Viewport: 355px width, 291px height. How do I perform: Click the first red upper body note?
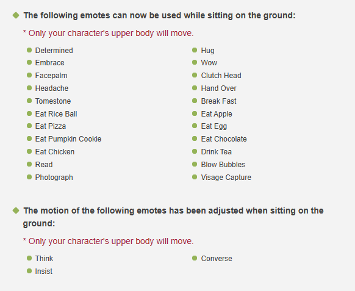pyautogui.click(x=108, y=33)
